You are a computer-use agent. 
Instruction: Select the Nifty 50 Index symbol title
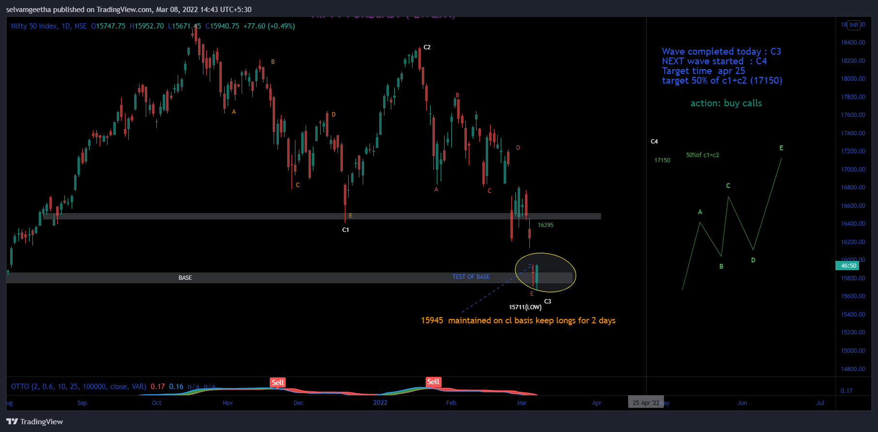click(x=48, y=26)
